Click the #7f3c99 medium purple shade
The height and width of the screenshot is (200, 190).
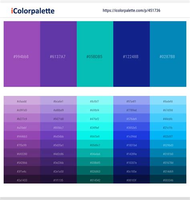pyautogui.click(x=22, y=144)
